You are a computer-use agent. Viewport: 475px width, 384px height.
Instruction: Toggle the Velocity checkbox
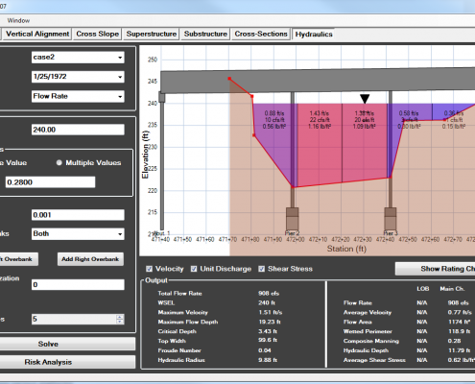coord(149,269)
